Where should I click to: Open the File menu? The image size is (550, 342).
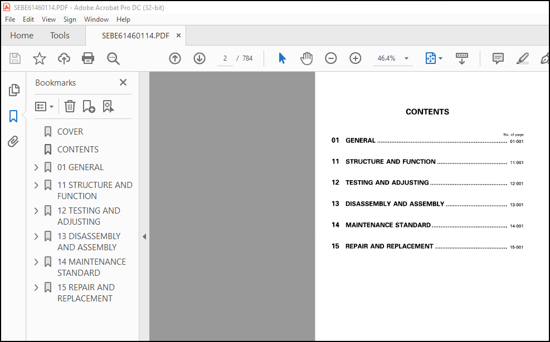point(10,19)
